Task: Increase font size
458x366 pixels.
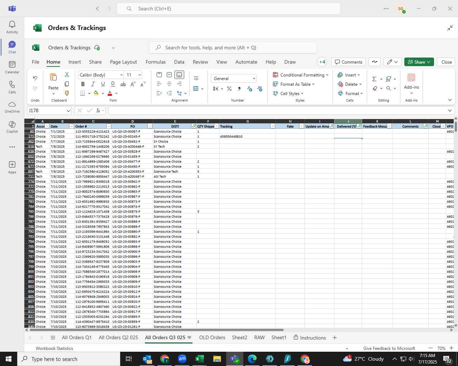Action: coord(133,84)
